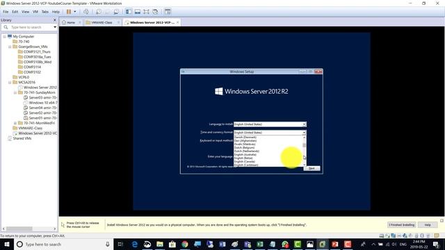Select the COMP3121_Thurs folder
Screen dimensions: 445x250
[x=34, y=52]
